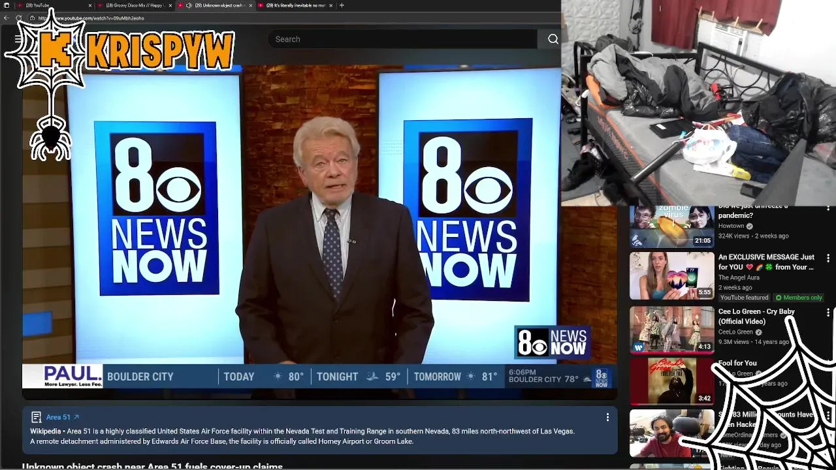Open "An EXCLUSIVE MESSAGE Just for YOU" title
The image size is (836, 470).
pyautogui.click(x=766, y=262)
